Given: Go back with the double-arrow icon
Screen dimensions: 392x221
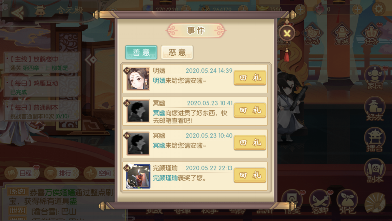Looking at the screenshot, I should tap(17, 12).
